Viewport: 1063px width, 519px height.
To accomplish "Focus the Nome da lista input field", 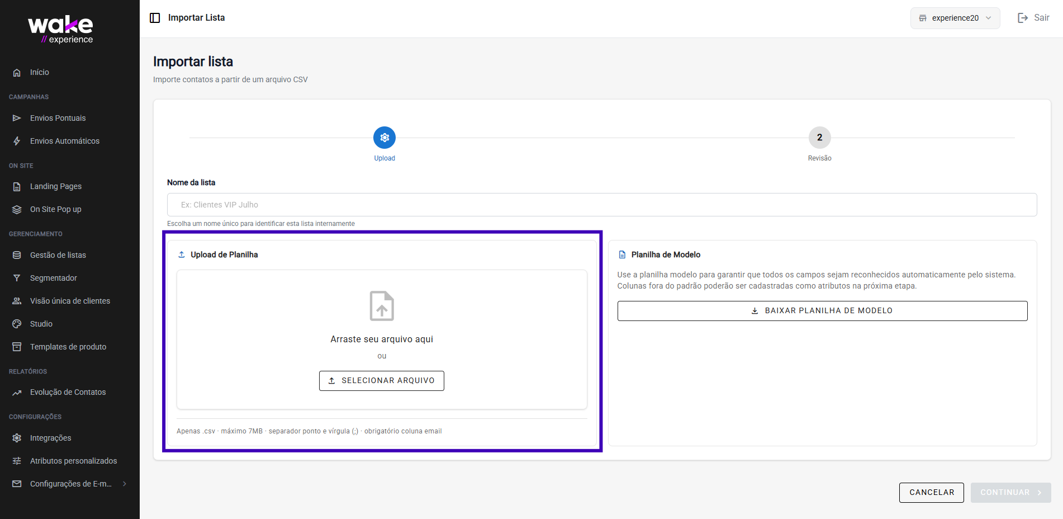I will click(602, 205).
